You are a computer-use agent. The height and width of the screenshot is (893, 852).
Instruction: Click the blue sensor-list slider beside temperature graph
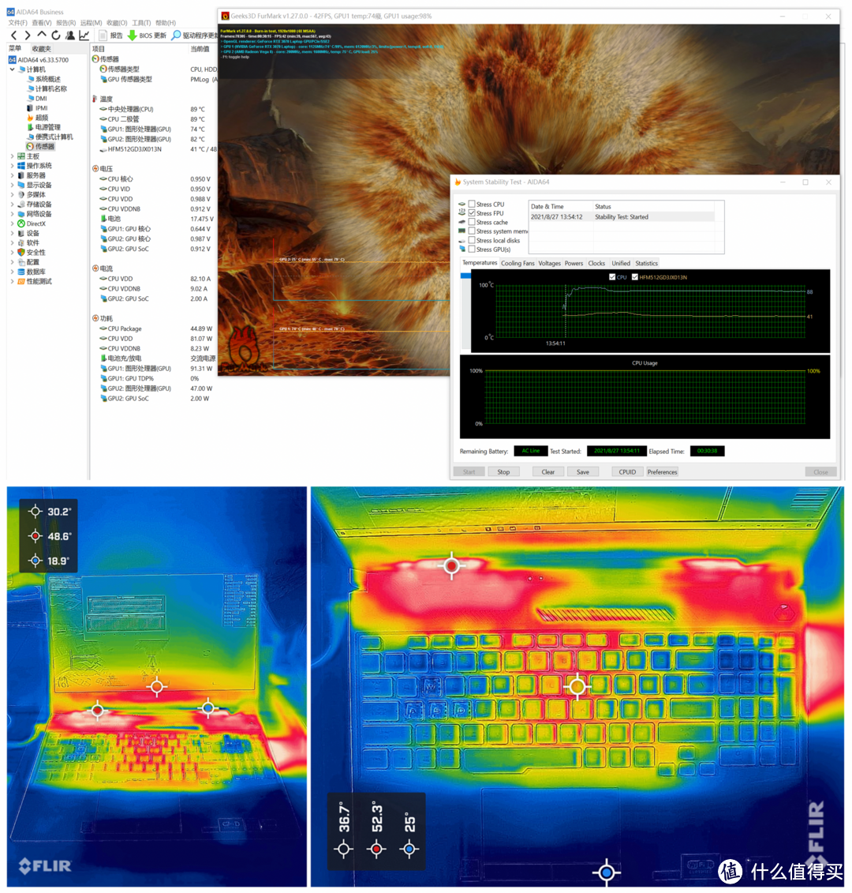[465, 276]
